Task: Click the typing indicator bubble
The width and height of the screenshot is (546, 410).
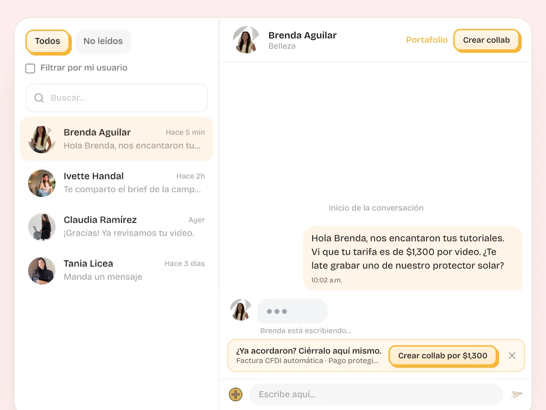Action: (x=293, y=311)
